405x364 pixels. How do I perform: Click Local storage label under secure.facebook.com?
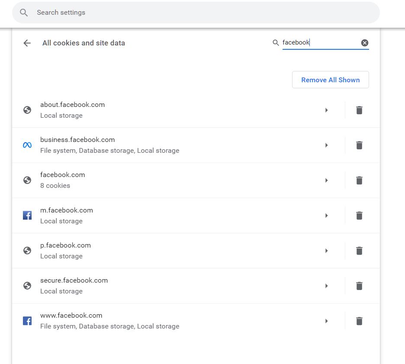61,291
